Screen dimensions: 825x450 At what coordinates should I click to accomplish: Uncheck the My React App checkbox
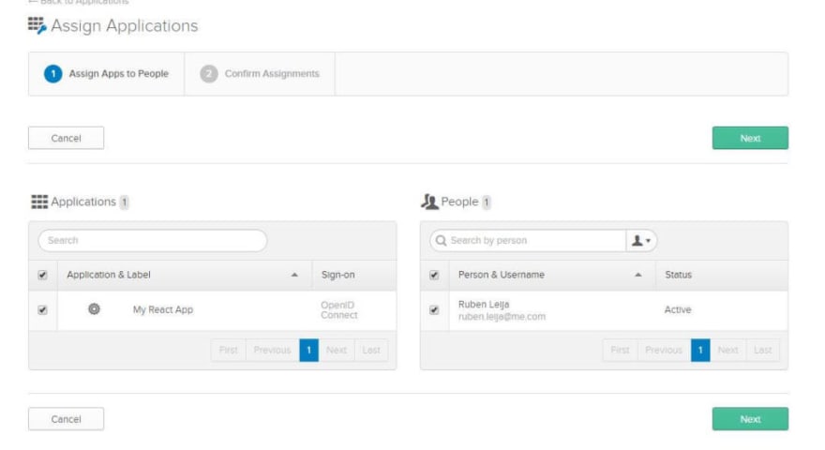(42, 310)
